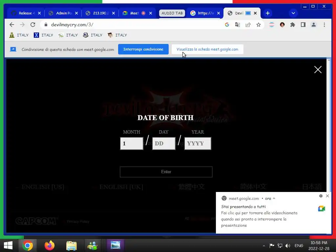336x252 pixels.
Task: Open the Chrome profile icon
Action: tap(313, 25)
